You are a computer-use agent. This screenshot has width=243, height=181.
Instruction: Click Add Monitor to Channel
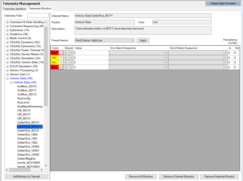26,176
